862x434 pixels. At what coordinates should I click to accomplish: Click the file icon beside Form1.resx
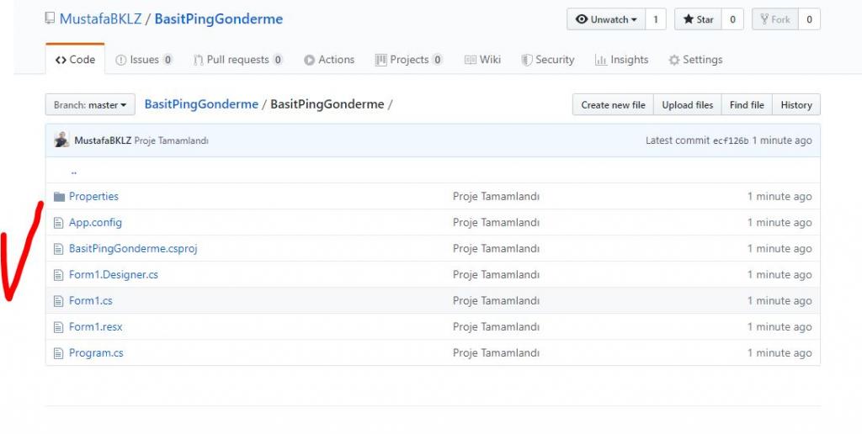tap(58, 327)
